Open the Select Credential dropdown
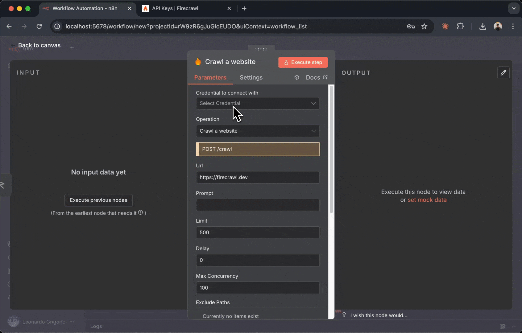Image resolution: width=522 pixels, height=333 pixels. (258, 103)
